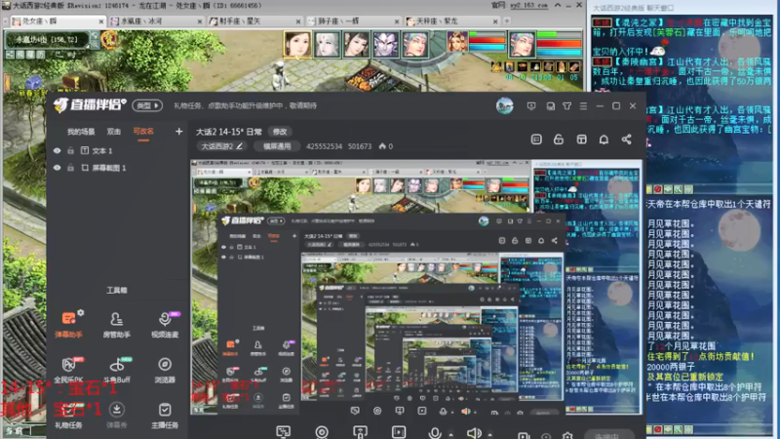Click the round gold badge beside the location box
780x439 pixels.
point(109,39)
